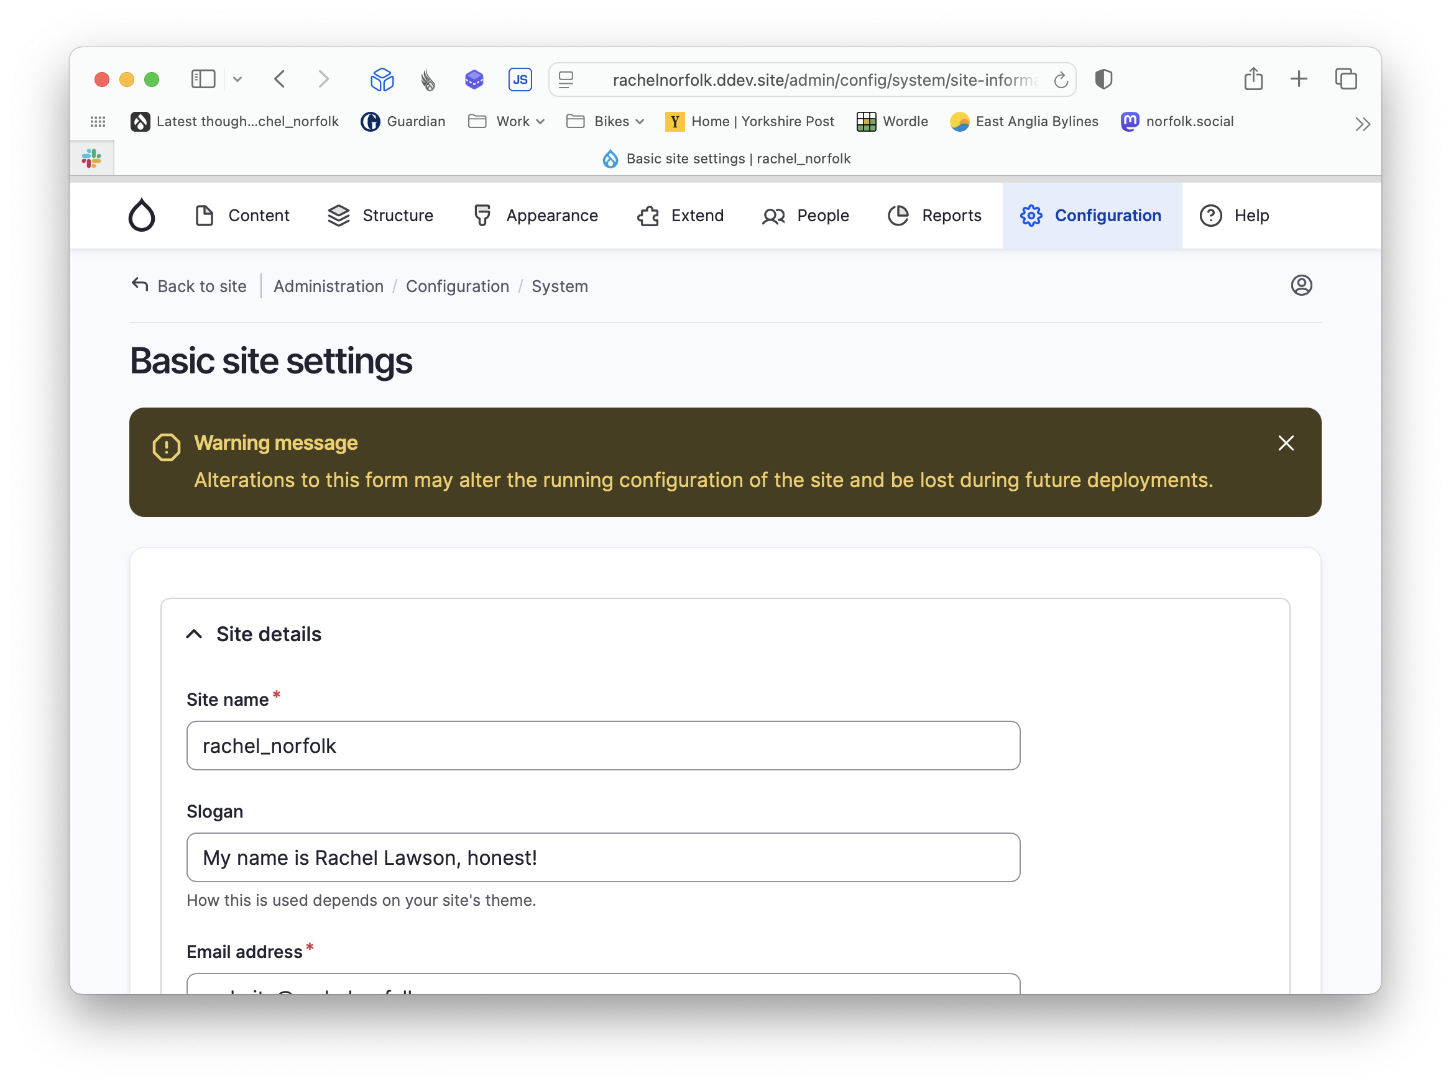The image size is (1451, 1086).
Task: Reload the current page
Action: pyautogui.click(x=1061, y=80)
